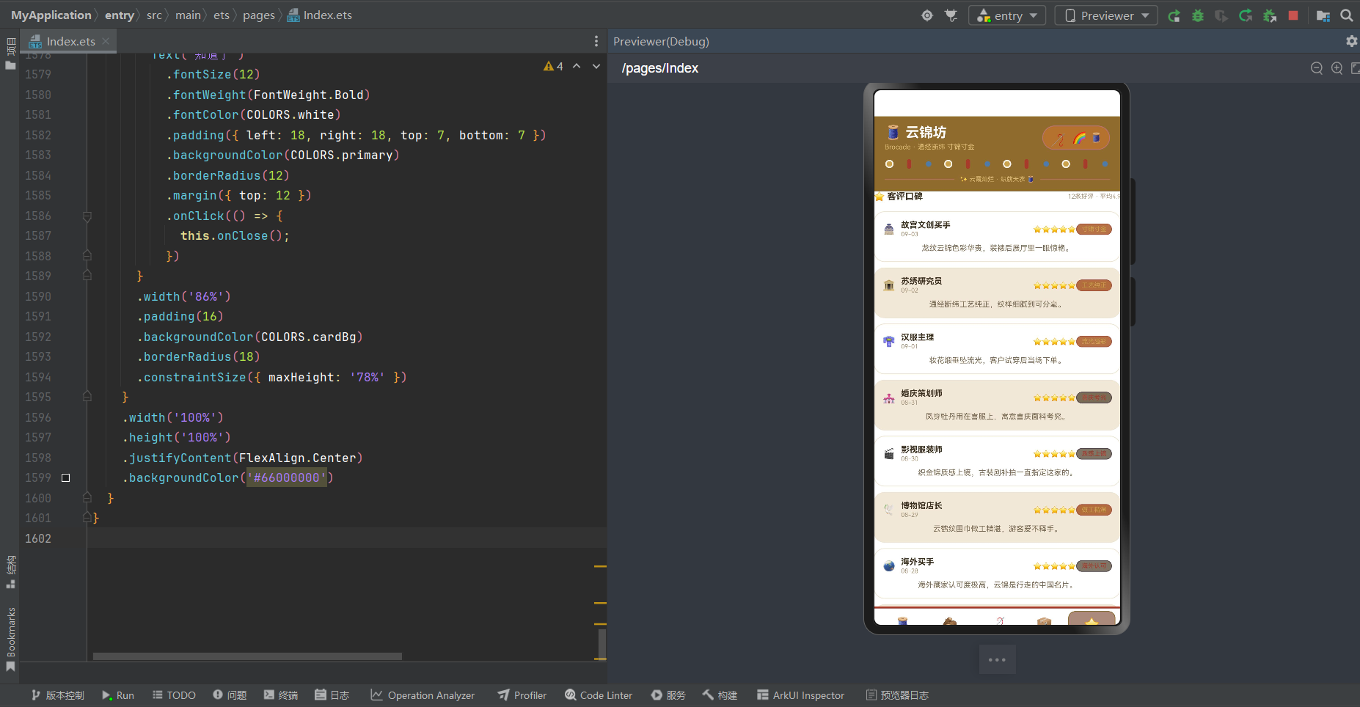Open editor tab options menu

coord(596,41)
